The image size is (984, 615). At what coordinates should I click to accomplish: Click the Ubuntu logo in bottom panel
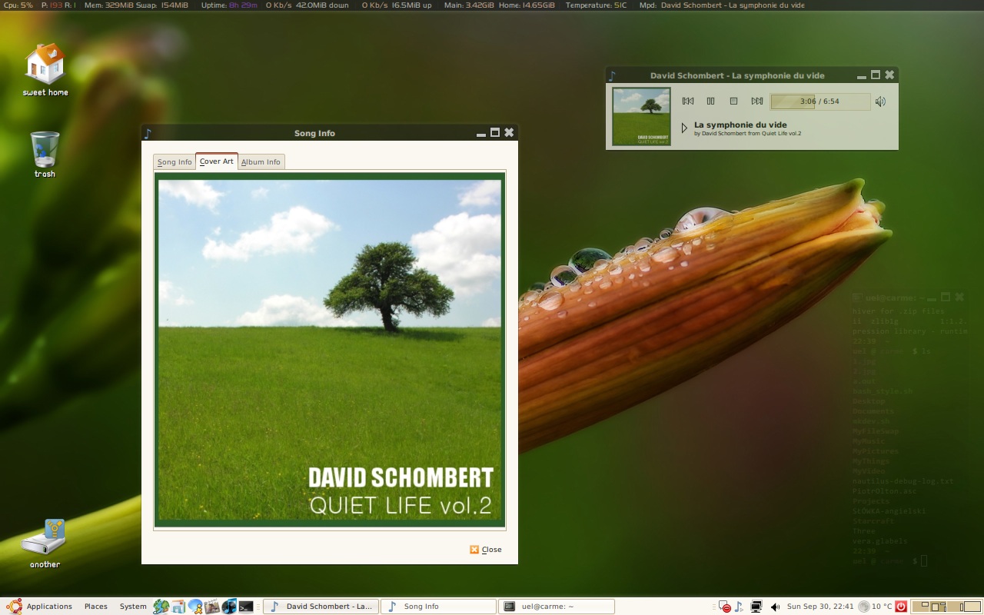13,607
